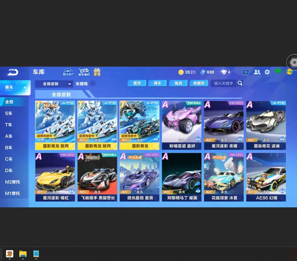Select the 全部 category tab
Image resolution: width=297 pixels, height=261 pixels.
click(x=13, y=102)
